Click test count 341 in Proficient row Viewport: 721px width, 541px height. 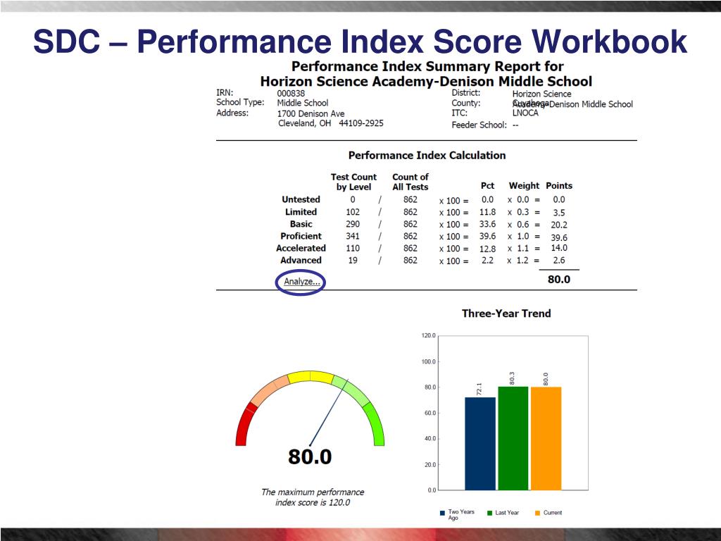tap(353, 236)
